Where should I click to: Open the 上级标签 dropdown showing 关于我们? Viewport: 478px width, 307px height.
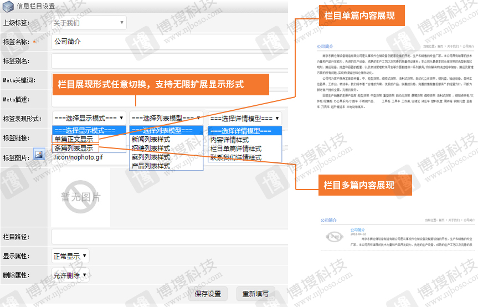[89, 23]
